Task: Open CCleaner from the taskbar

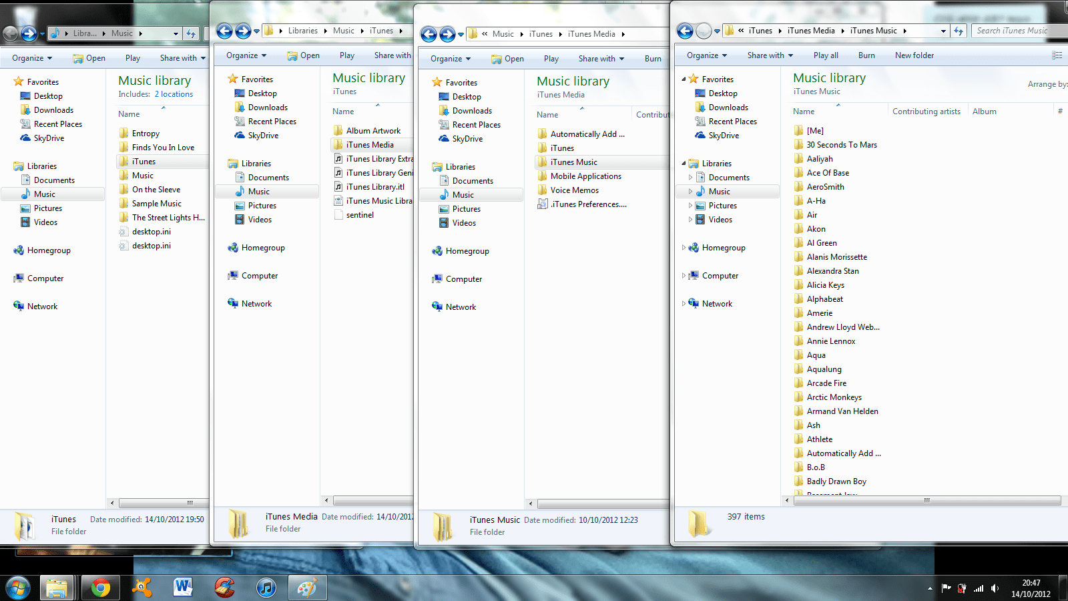Action: (224, 588)
